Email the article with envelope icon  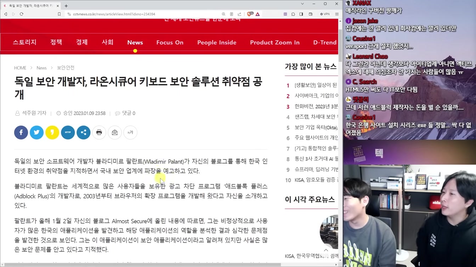(114, 132)
